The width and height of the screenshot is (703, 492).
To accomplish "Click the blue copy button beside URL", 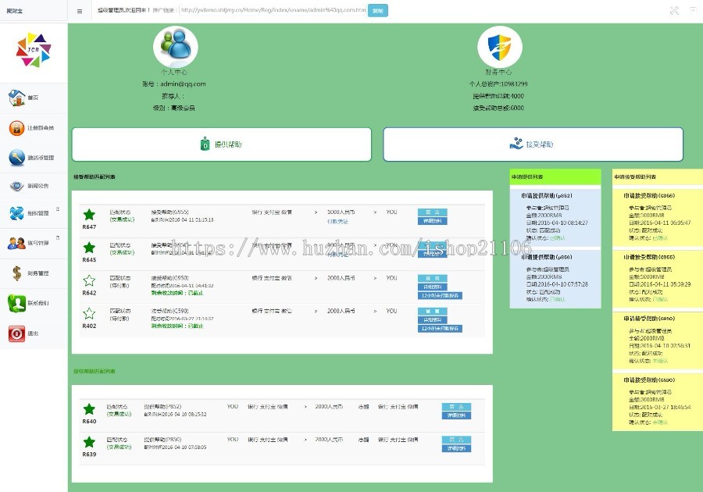I will coord(377,11).
